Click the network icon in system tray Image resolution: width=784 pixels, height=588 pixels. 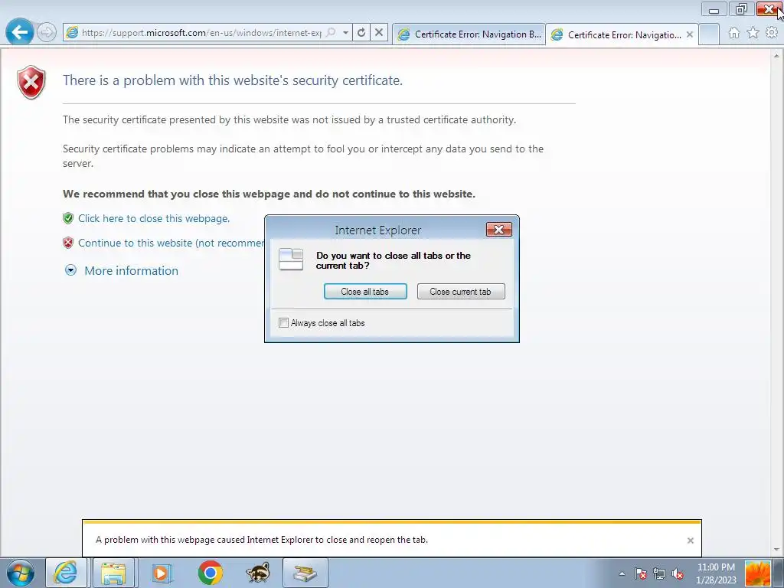tap(659, 574)
